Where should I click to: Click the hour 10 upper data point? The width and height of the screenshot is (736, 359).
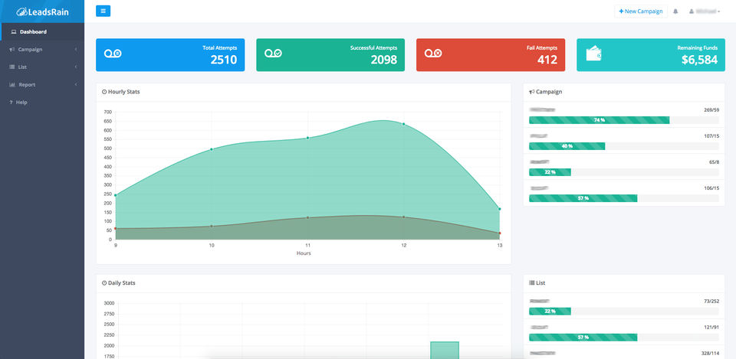pos(212,149)
